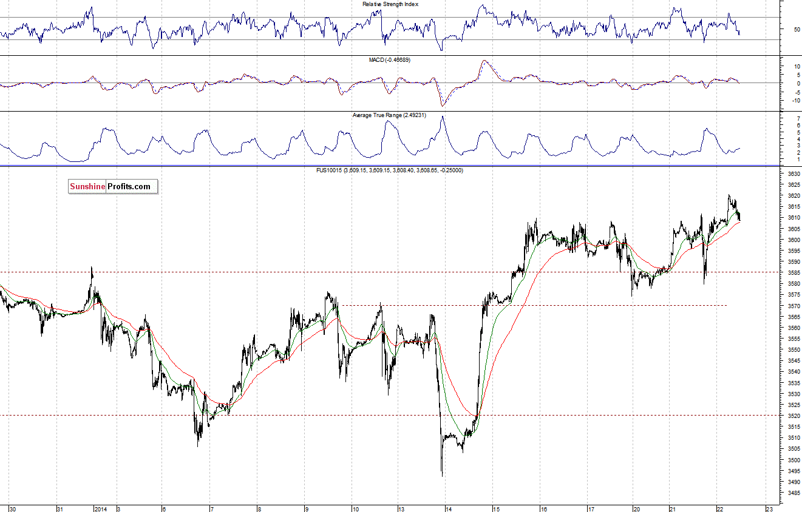802x512 pixels.
Task: Click date label 13 on time axis
Action: pyautogui.click(x=401, y=508)
